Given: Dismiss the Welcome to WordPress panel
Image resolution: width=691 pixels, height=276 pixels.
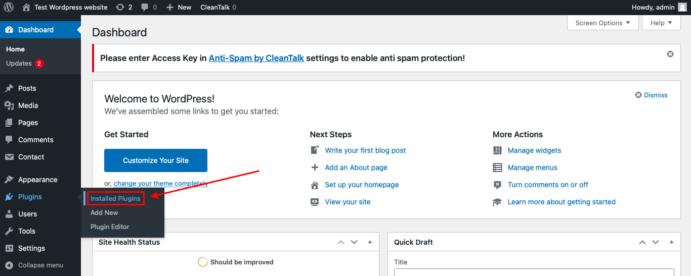Looking at the screenshot, I should click(652, 95).
